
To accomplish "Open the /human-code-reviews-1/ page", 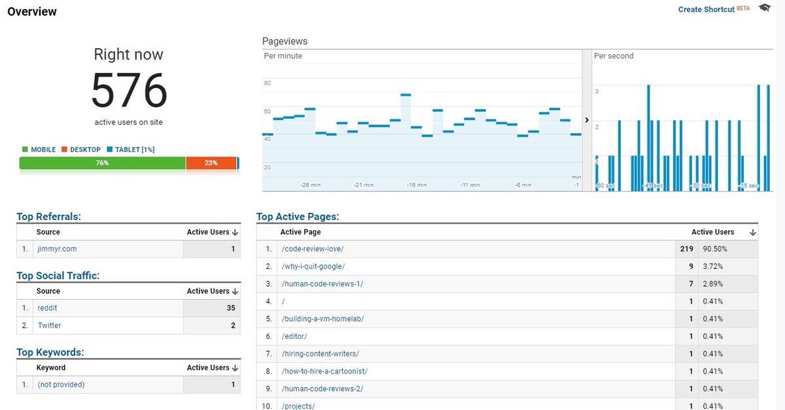I will point(323,284).
